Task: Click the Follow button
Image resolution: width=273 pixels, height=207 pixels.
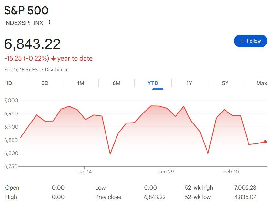Action: 250,41
